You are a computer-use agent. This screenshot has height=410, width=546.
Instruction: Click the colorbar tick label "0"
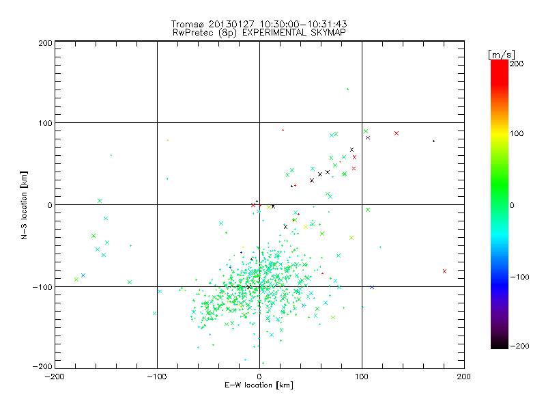[511, 206]
